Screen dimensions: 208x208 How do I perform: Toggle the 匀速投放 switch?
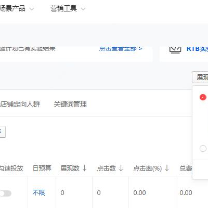[x=6, y=193]
